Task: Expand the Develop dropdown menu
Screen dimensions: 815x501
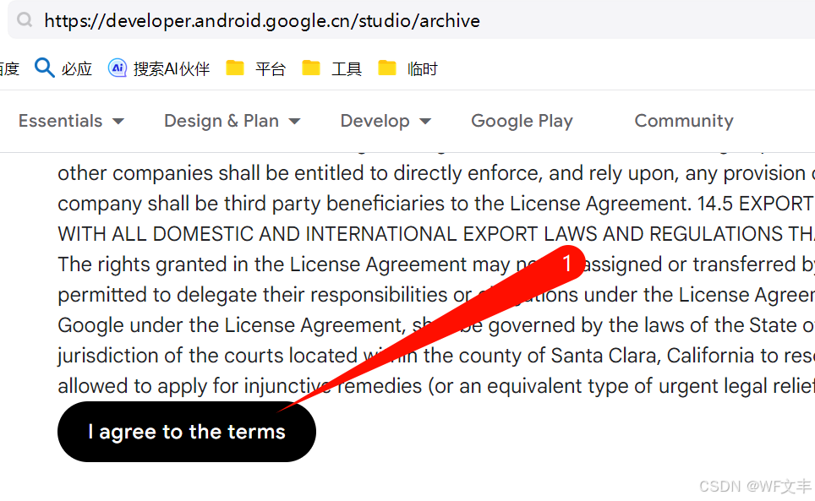Action: click(386, 121)
